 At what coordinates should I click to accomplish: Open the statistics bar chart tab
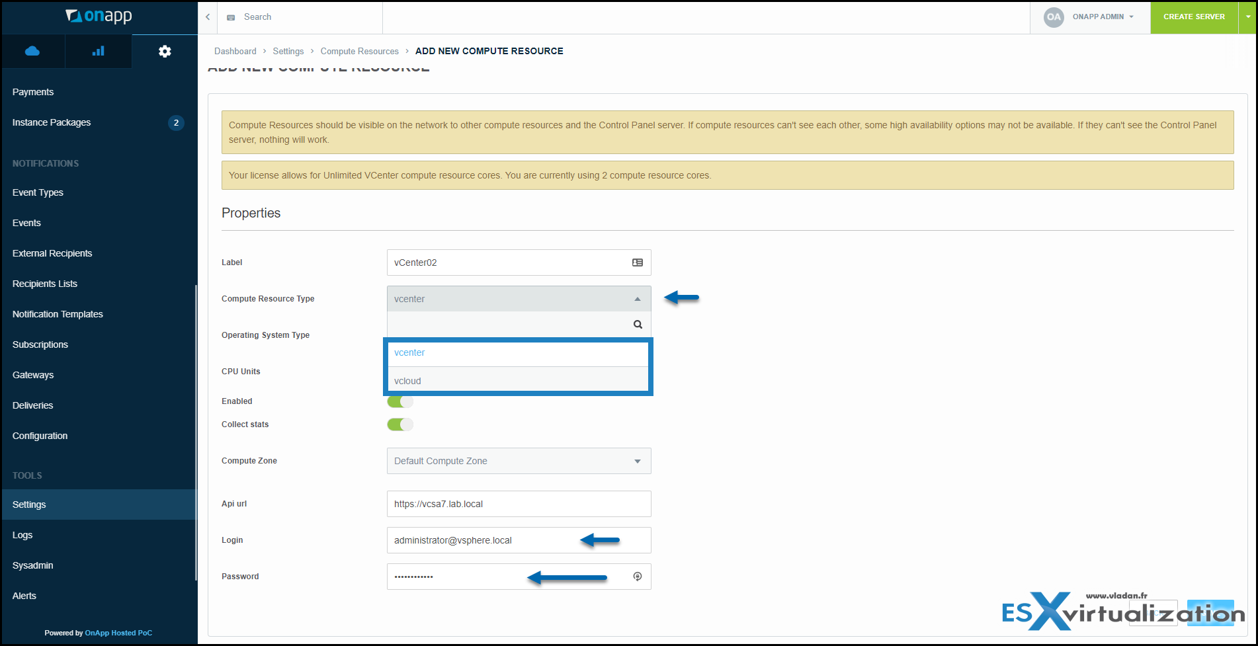tap(99, 51)
